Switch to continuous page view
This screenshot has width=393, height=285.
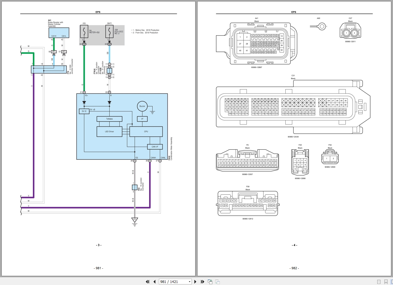[x=386, y=282]
